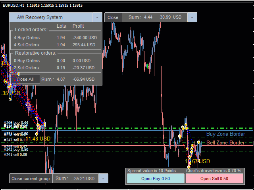This screenshot has height=190, width=254.
Task: Click the #247 sell 0.11 order label
Action: (x=15, y=140)
